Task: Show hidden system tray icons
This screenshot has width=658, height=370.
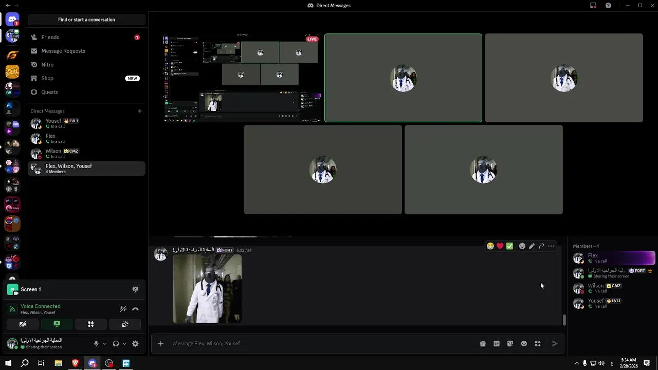Action: point(576,363)
